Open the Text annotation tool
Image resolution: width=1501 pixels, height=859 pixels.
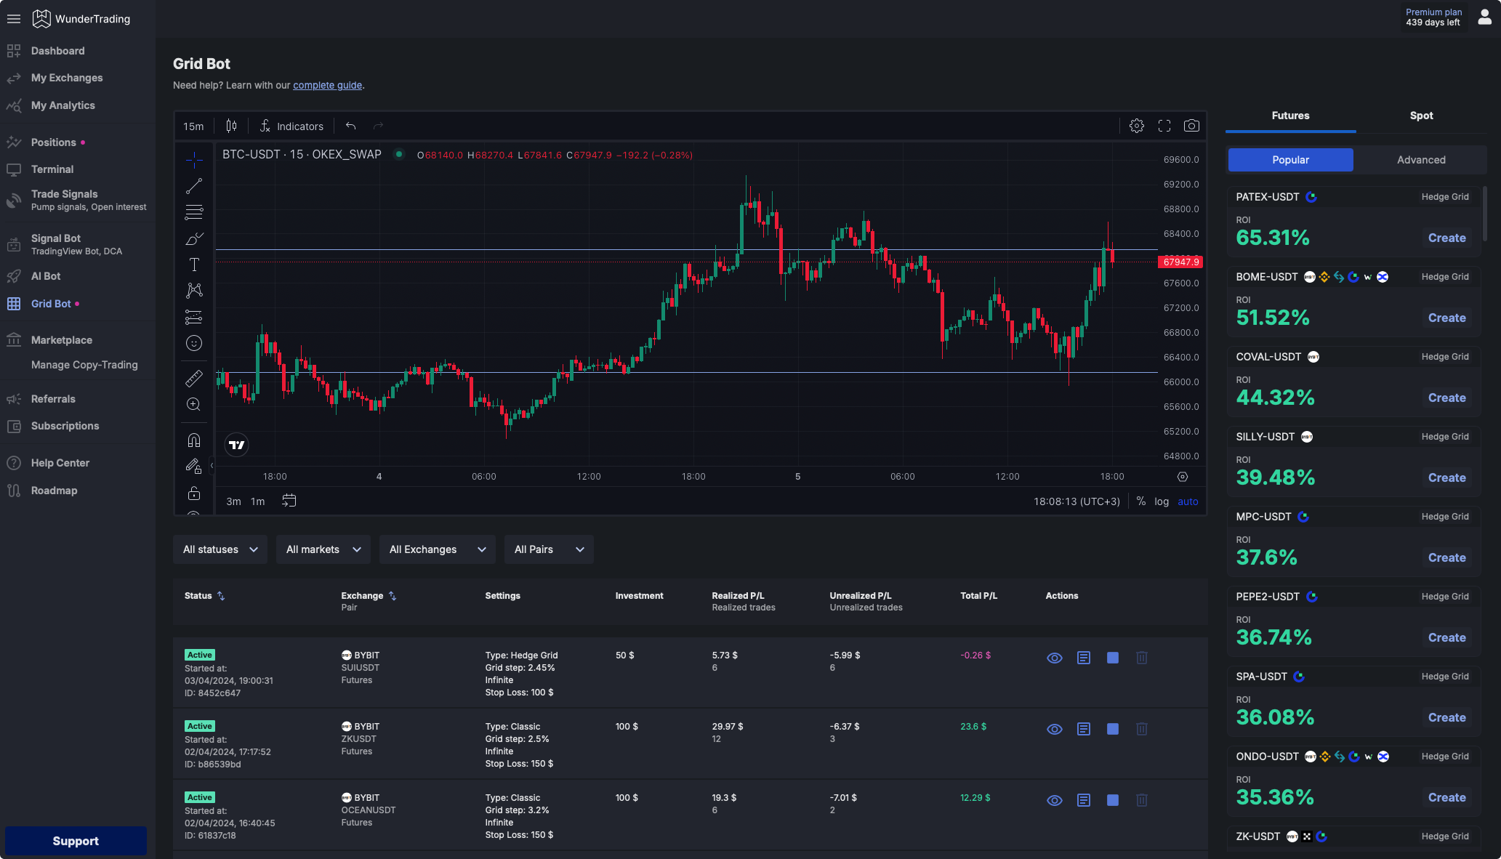point(194,265)
